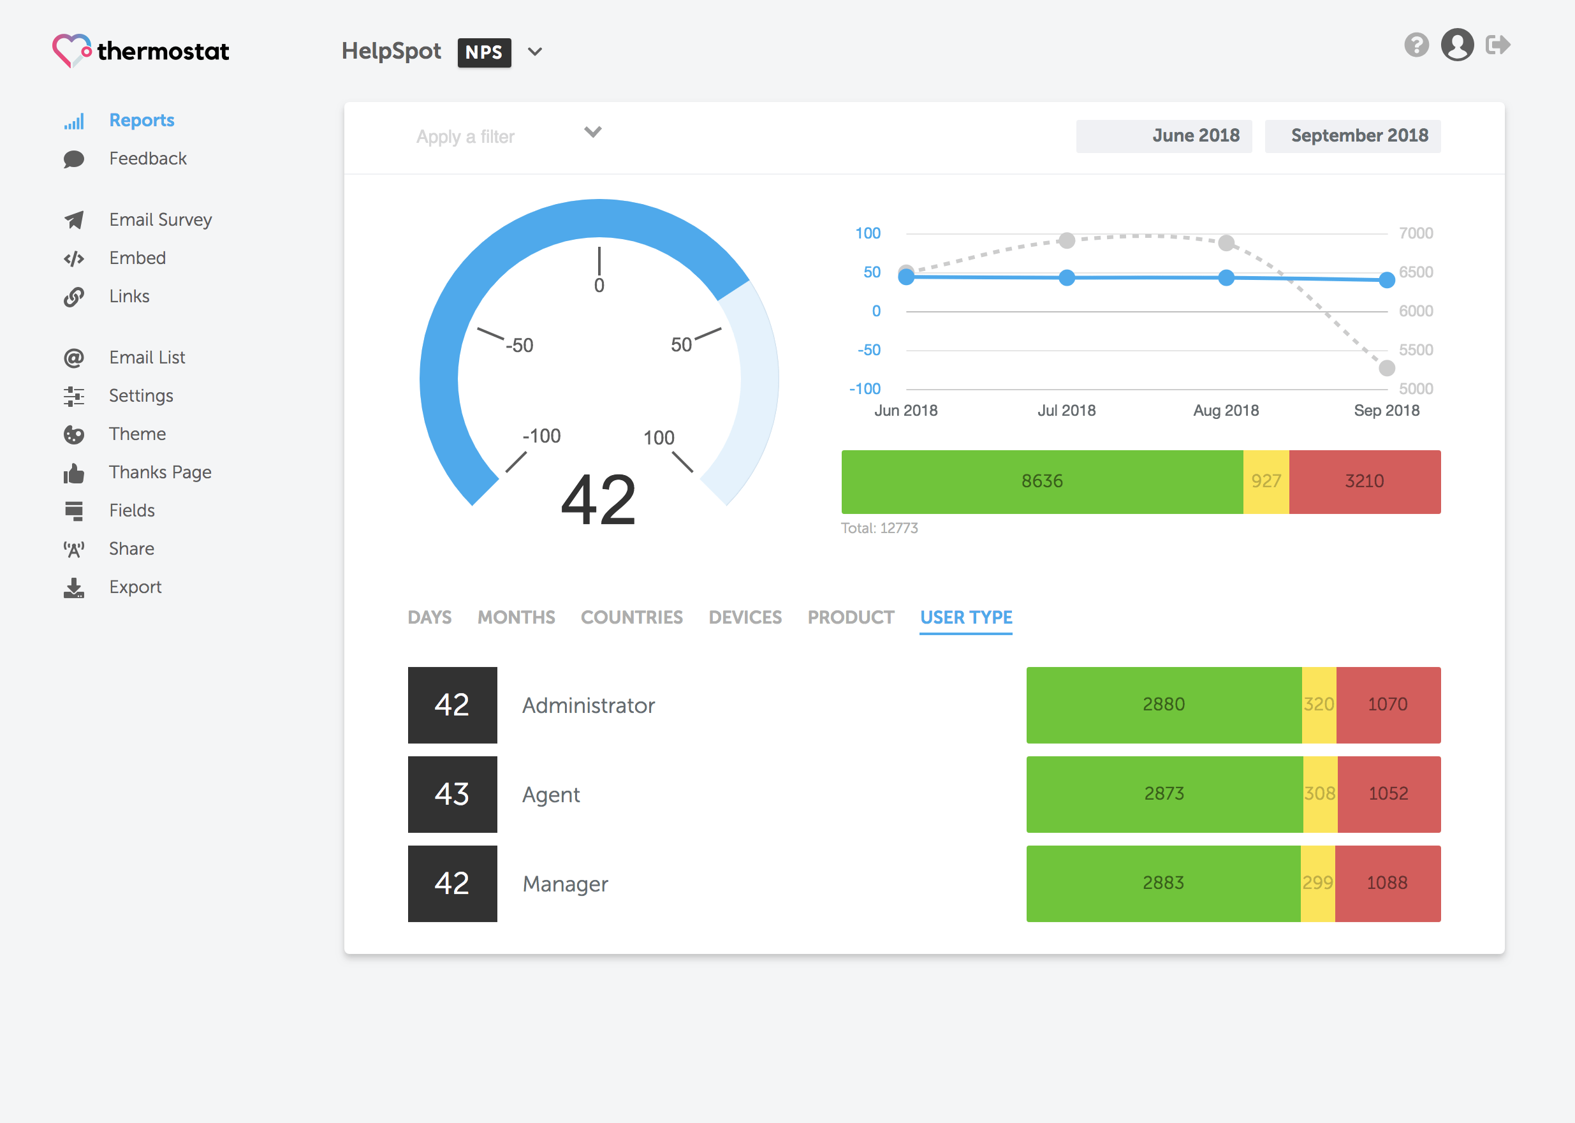Click the logout arrow icon
The width and height of the screenshot is (1575, 1123).
pos(1497,46)
